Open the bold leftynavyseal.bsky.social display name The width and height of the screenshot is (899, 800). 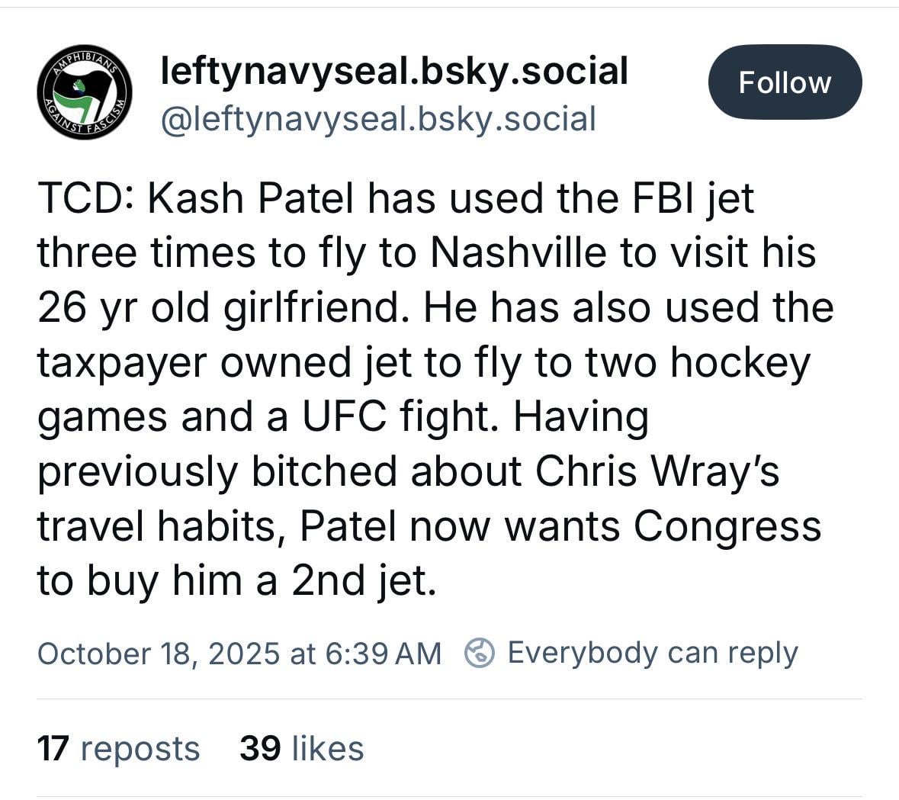[x=393, y=71]
